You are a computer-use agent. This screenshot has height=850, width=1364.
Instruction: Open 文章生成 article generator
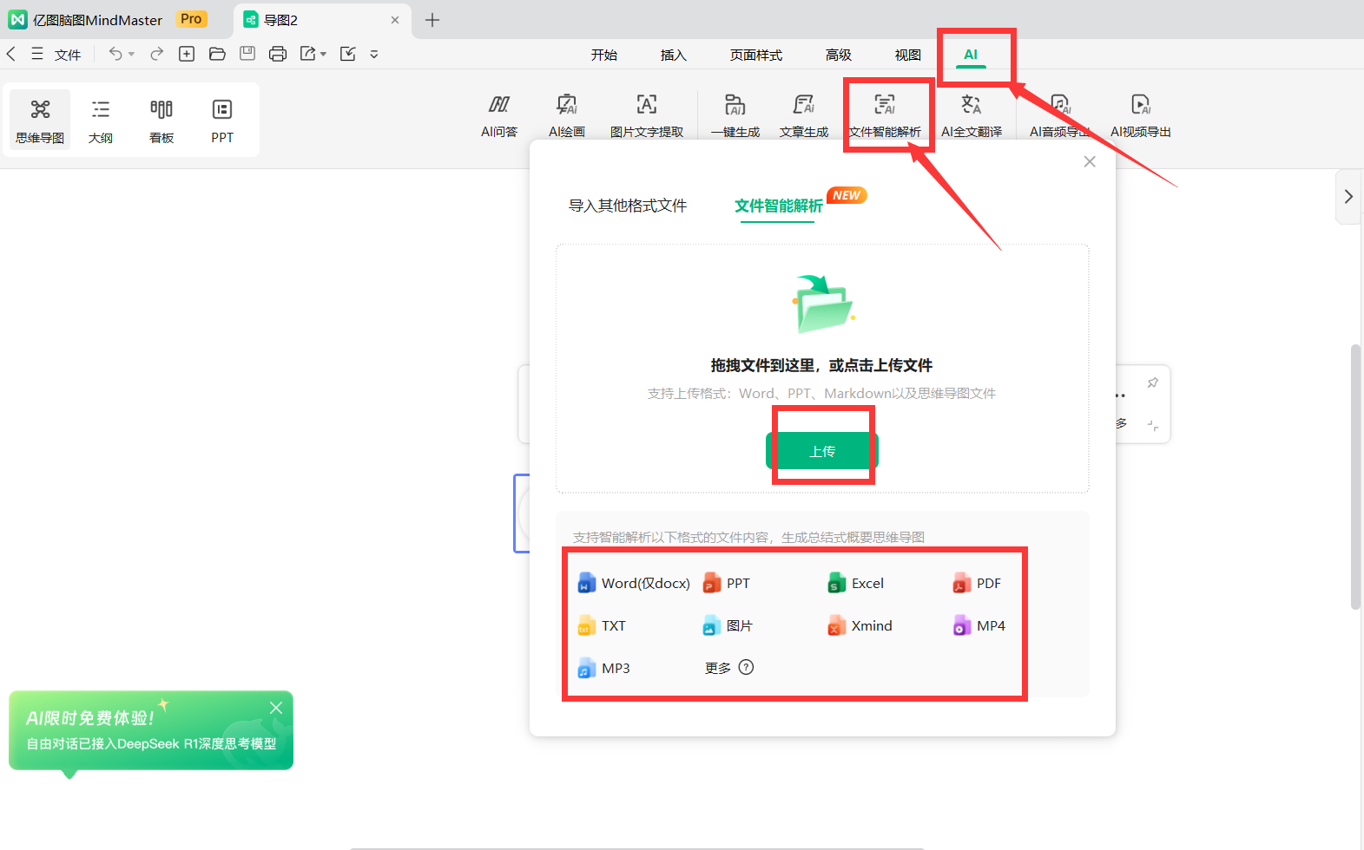804,116
